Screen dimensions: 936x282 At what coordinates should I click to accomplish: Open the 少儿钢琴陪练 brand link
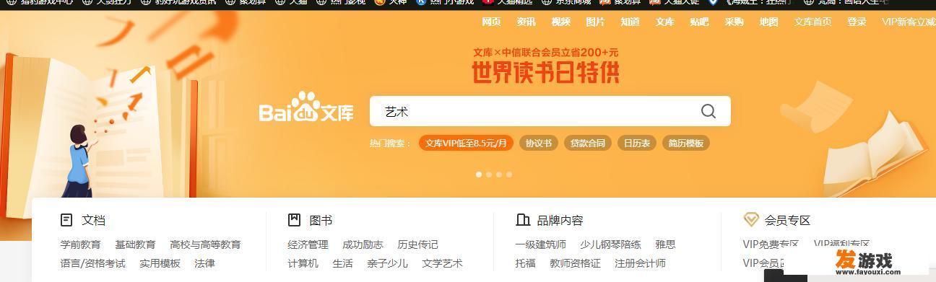tap(610, 244)
